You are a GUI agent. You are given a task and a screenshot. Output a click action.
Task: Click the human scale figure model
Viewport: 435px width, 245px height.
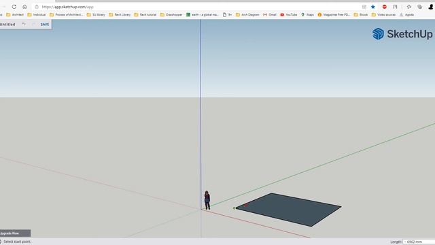click(207, 200)
